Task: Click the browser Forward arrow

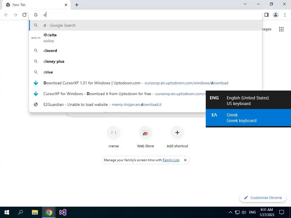Action: tap(15, 15)
